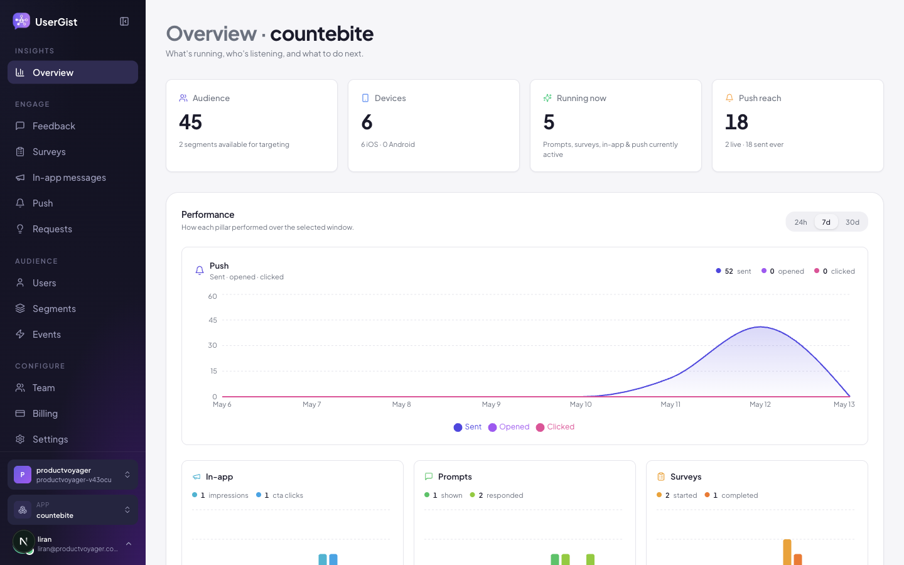Toggle the Clicked series in chart legend
Viewport: 904px width, 565px height.
[x=555, y=427]
